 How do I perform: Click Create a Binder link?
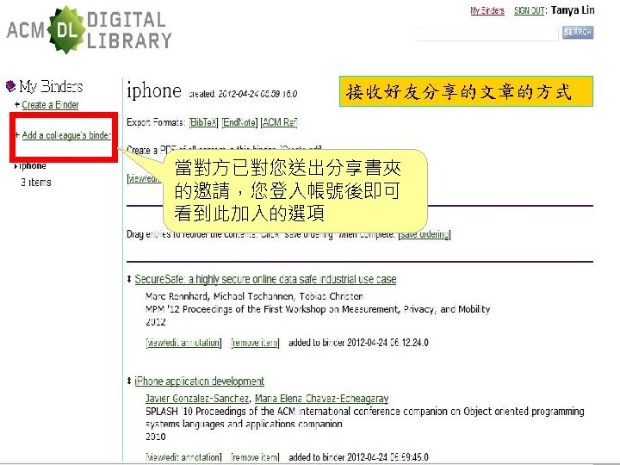(x=50, y=105)
